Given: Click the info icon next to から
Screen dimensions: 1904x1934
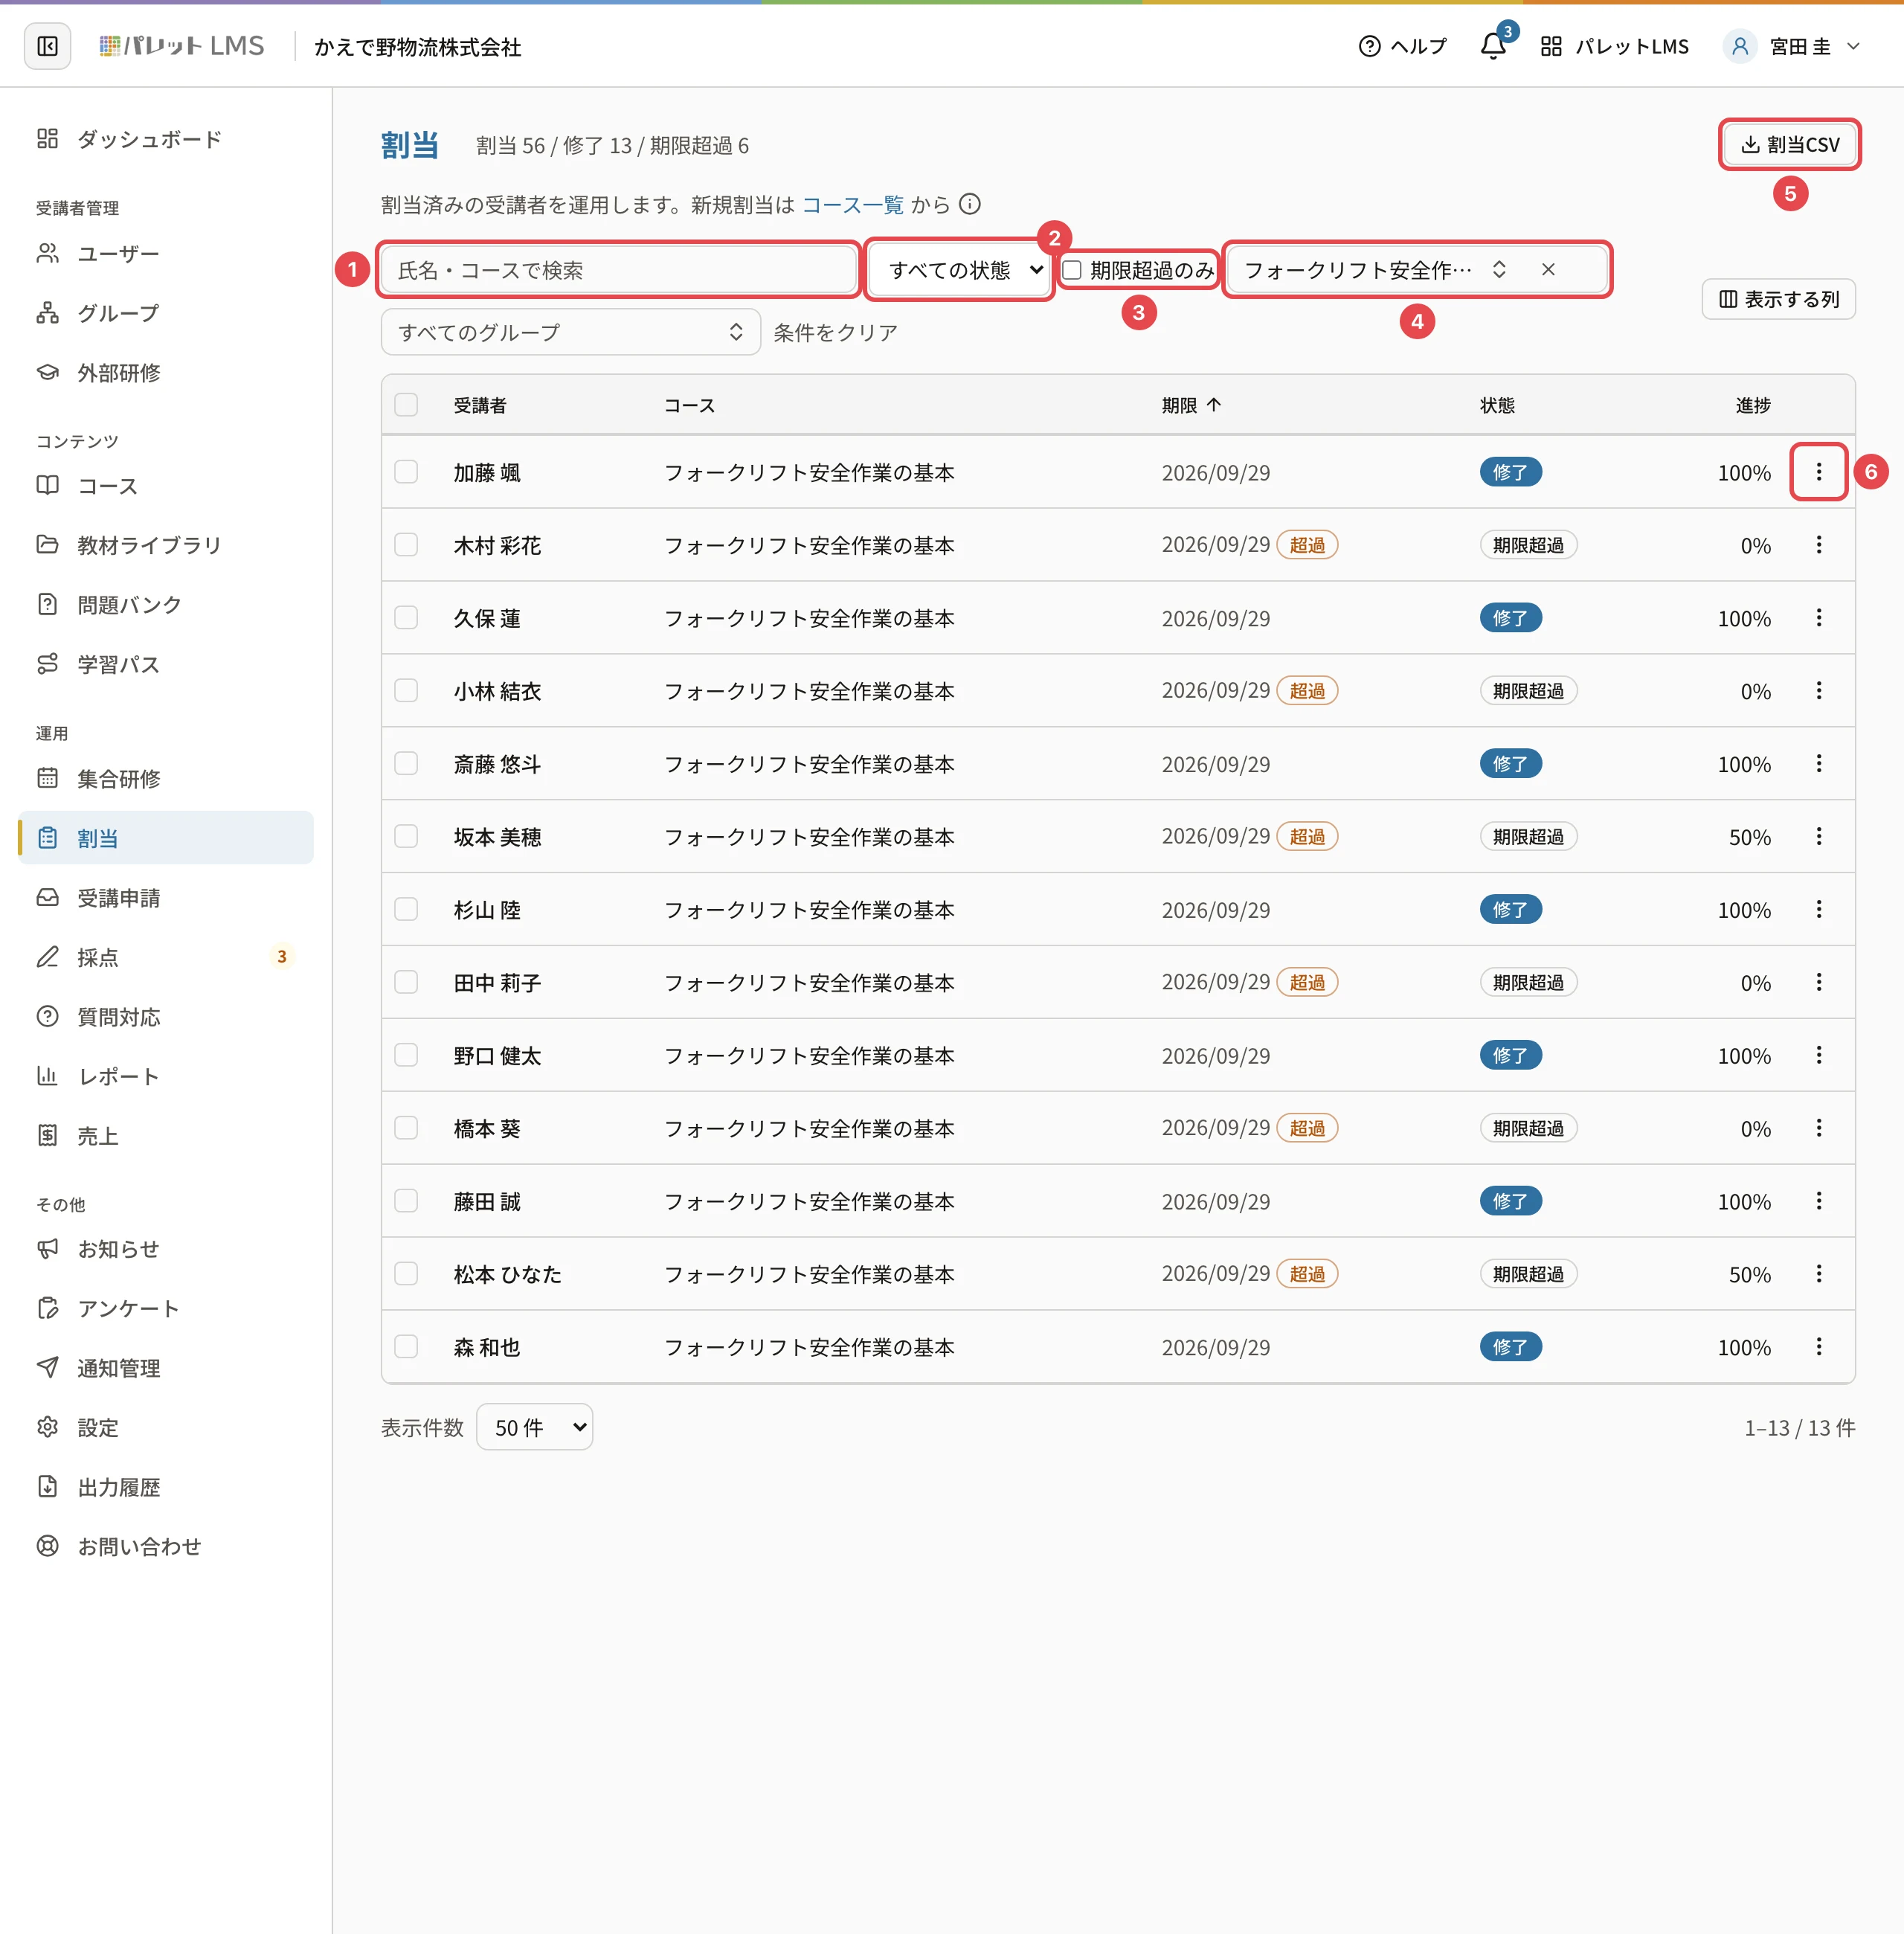Looking at the screenshot, I should tap(969, 204).
